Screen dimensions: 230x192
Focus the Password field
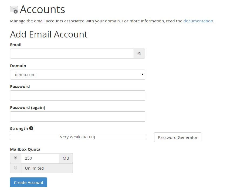(x=77, y=95)
